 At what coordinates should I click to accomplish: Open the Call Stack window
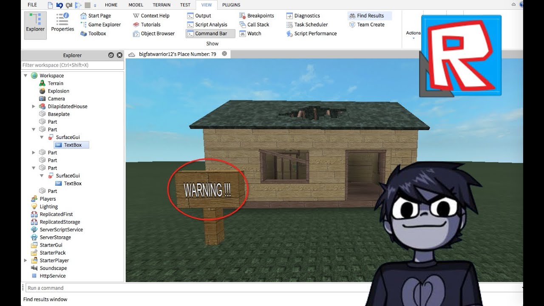tap(254, 25)
